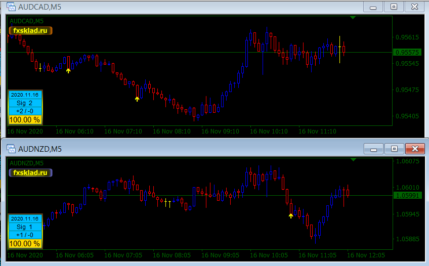Click the 0.95545 price level label
The width and height of the screenshot is (429, 266).
[407, 63]
